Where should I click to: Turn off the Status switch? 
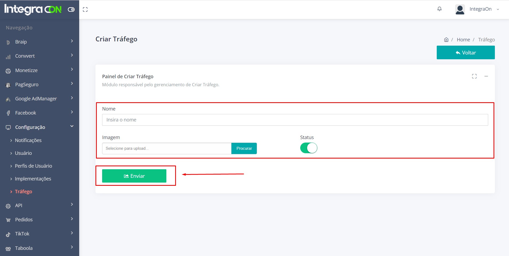308,148
